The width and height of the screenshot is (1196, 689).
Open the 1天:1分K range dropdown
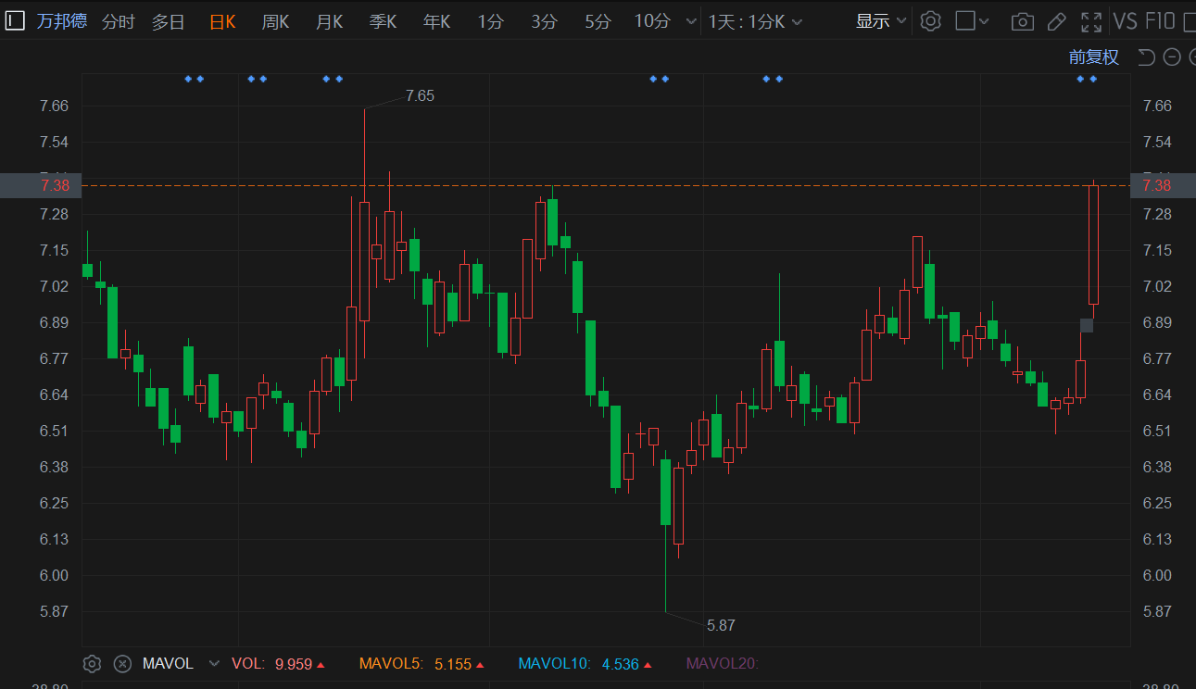755,21
